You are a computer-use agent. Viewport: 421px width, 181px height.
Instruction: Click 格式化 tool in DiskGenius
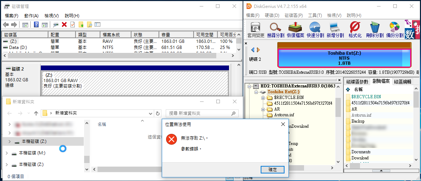coord(355,30)
